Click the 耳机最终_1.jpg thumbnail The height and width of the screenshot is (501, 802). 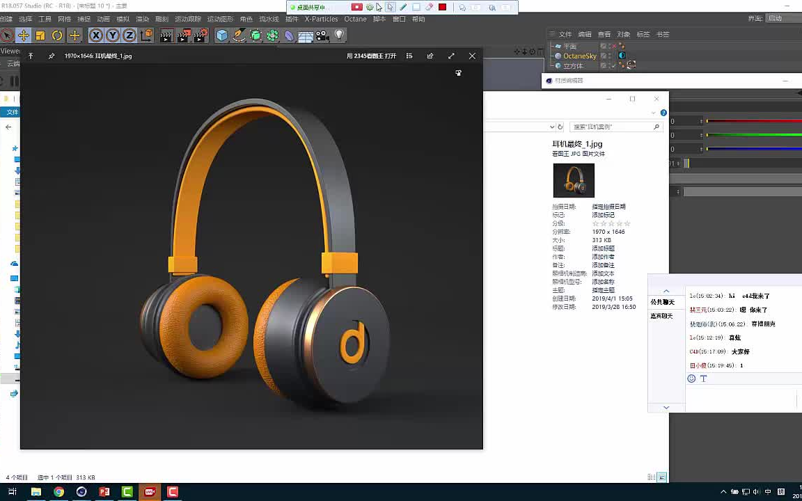point(573,180)
